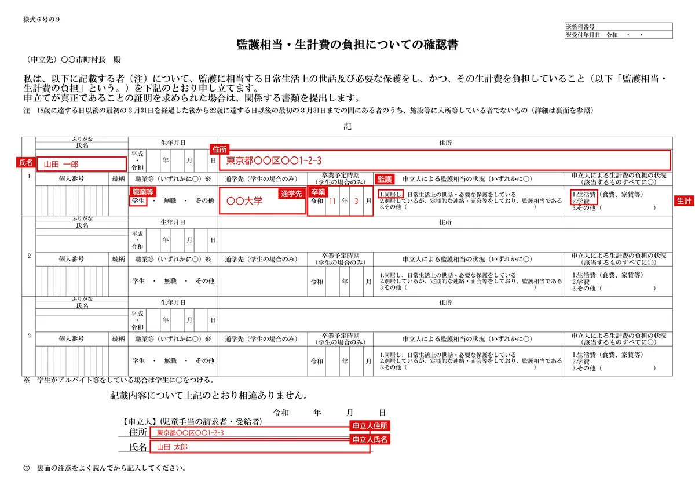Viewport: 695px width, 492px height.
Task: Choose 学生 in row 3 職業等
Action: point(138,361)
